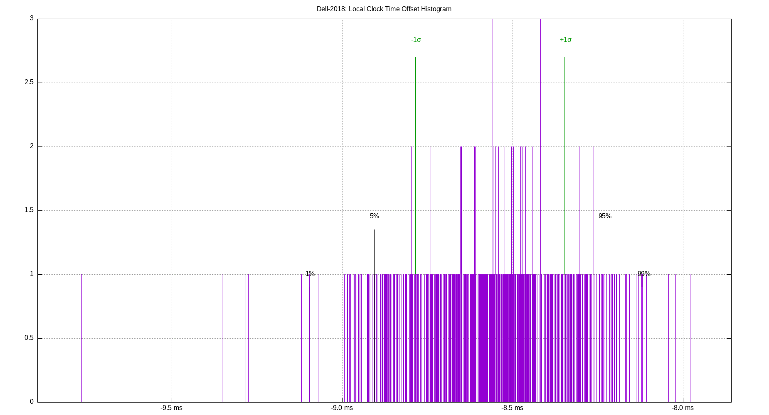Select the -1σ marker label
The width and height of the screenshot is (769, 415).
pos(415,40)
